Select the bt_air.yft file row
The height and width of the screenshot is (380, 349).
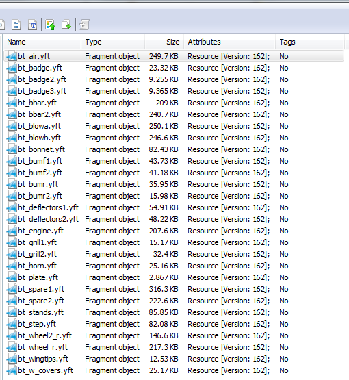point(174,56)
